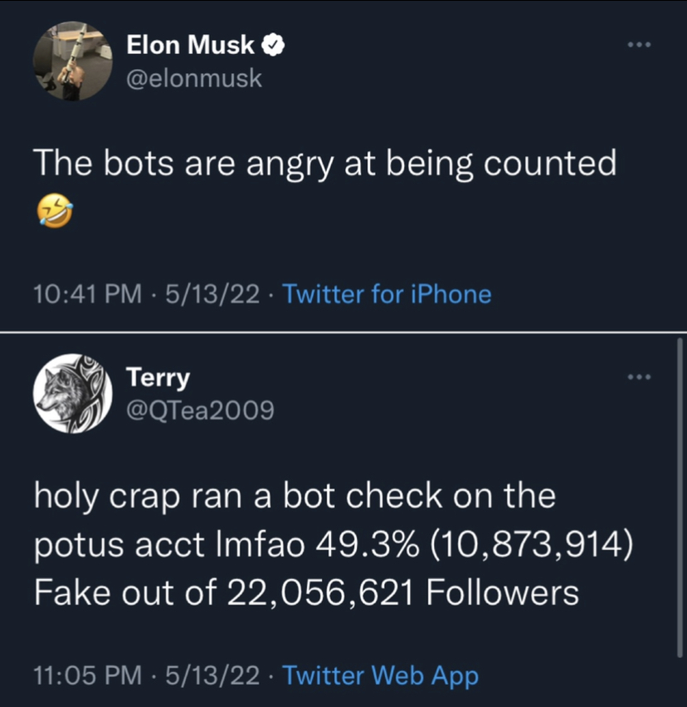The width and height of the screenshot is (687, 707).
Task: Open the Elon Musk display name
Action: tap(191, 45)
